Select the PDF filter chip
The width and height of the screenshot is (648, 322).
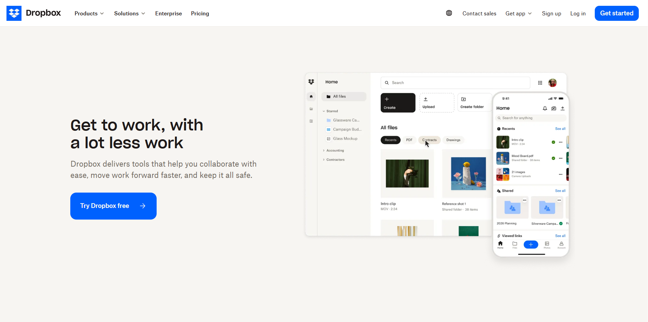409,140
